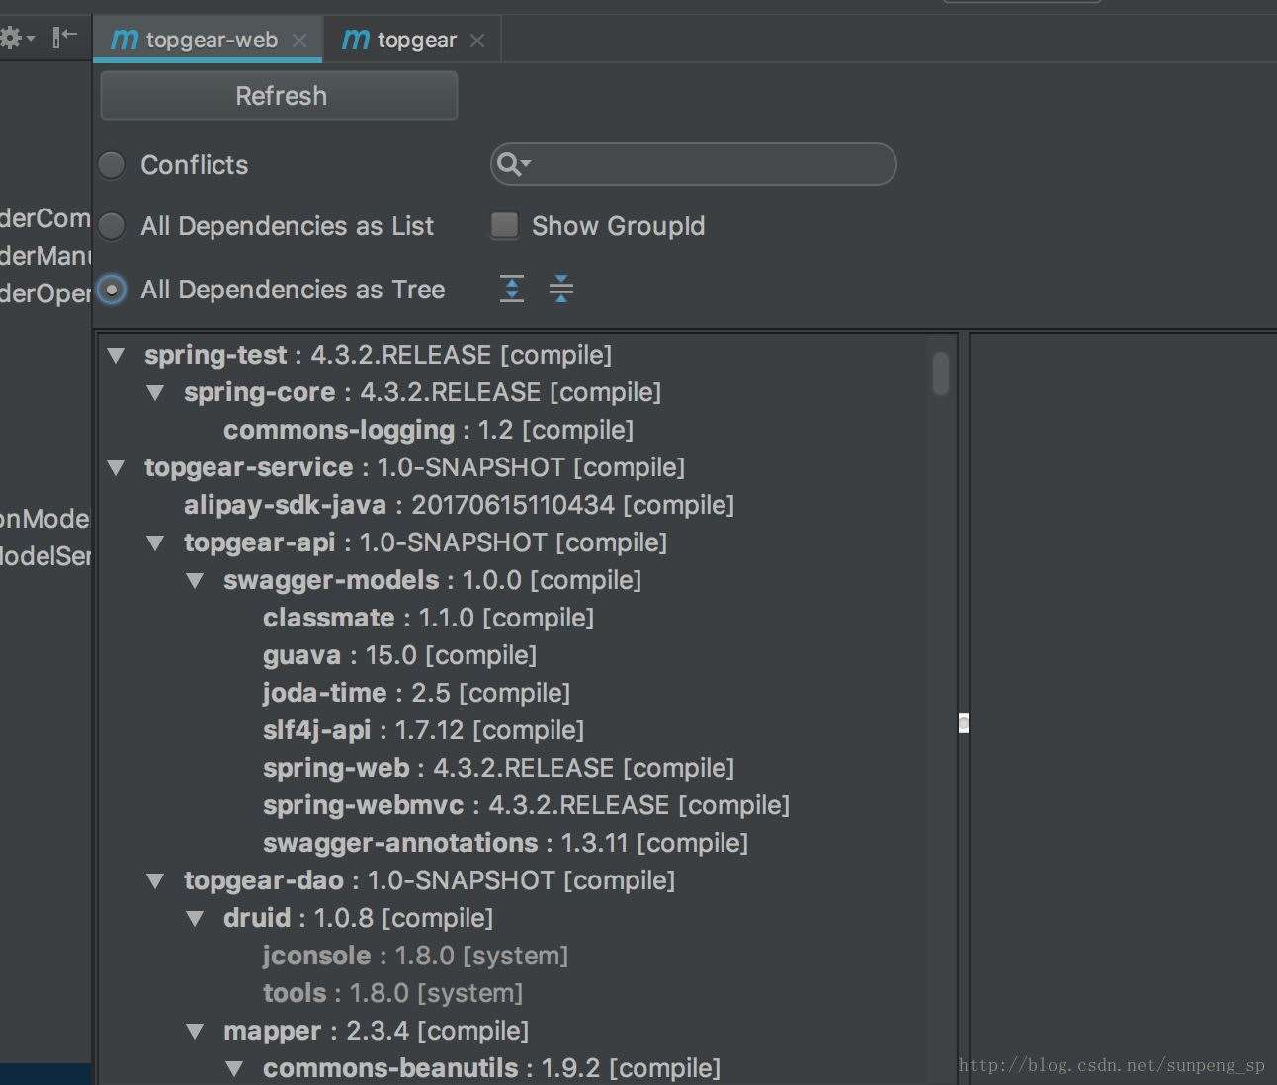Screen dimensions: 1277x1085
Task: Click the Collapse All tree icon
Action: coord(560,289)
